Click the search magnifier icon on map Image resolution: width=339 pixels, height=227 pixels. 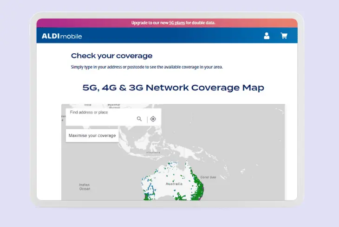click(x=139, y=119)
